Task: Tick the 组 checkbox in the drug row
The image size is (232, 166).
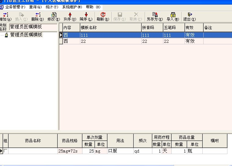Action: coord(5,151)
